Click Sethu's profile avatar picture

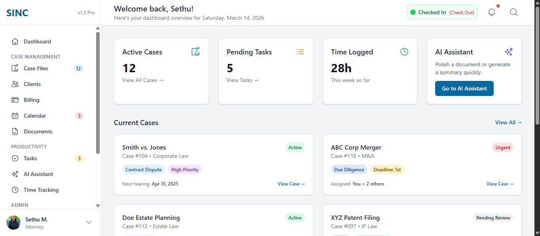point(13,223)
